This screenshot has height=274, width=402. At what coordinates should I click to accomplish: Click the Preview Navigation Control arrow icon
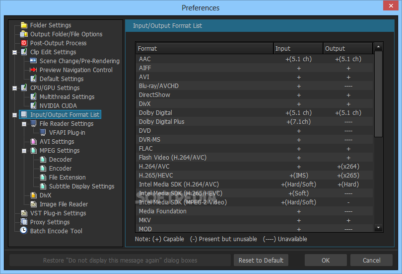click(x=33, y=70)
